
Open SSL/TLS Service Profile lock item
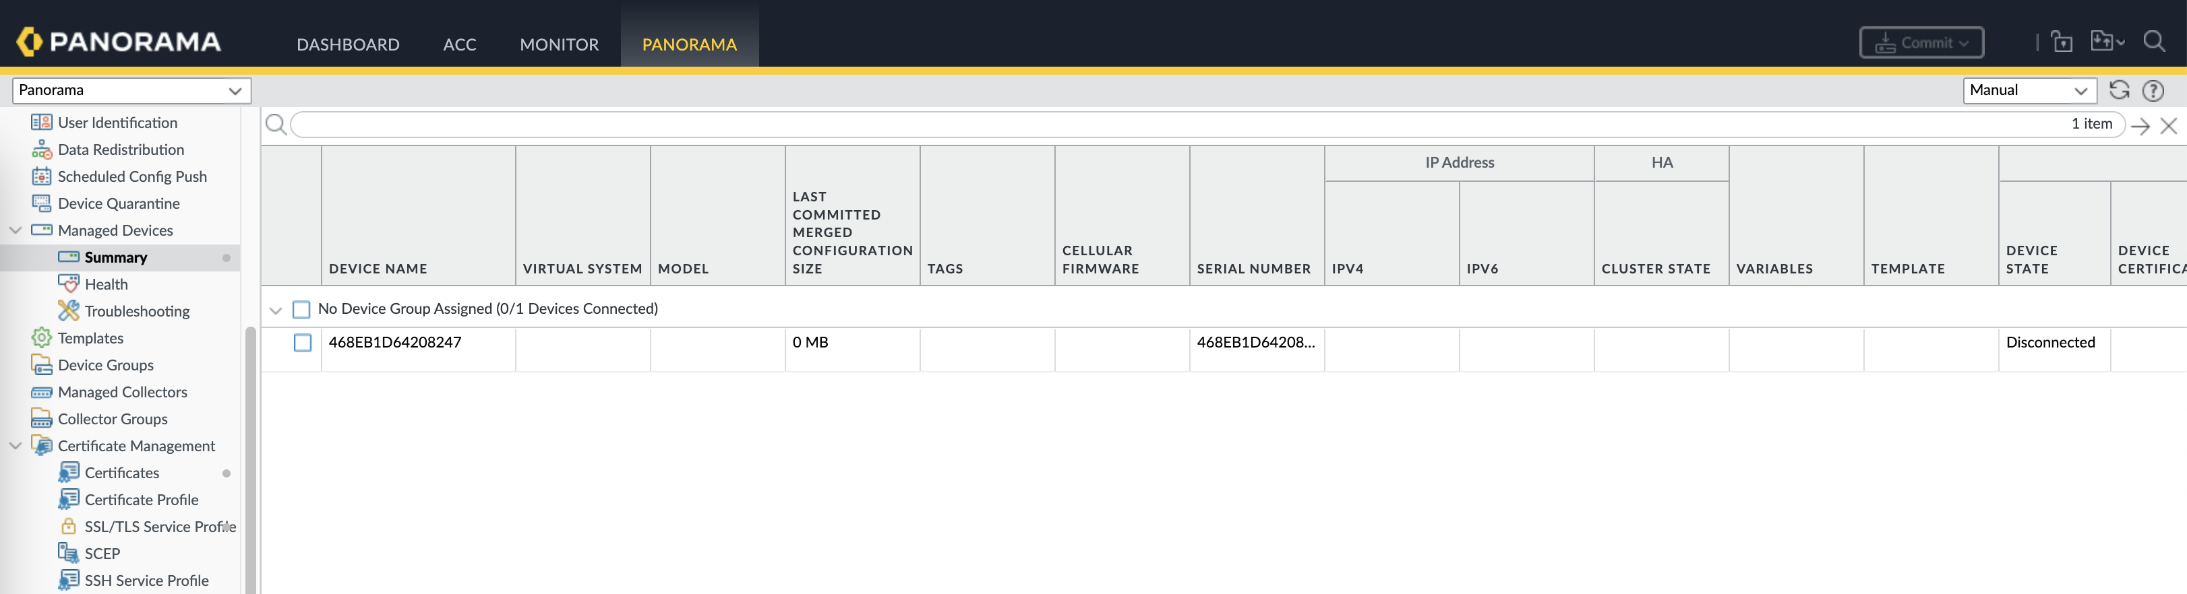coord(158,526)
